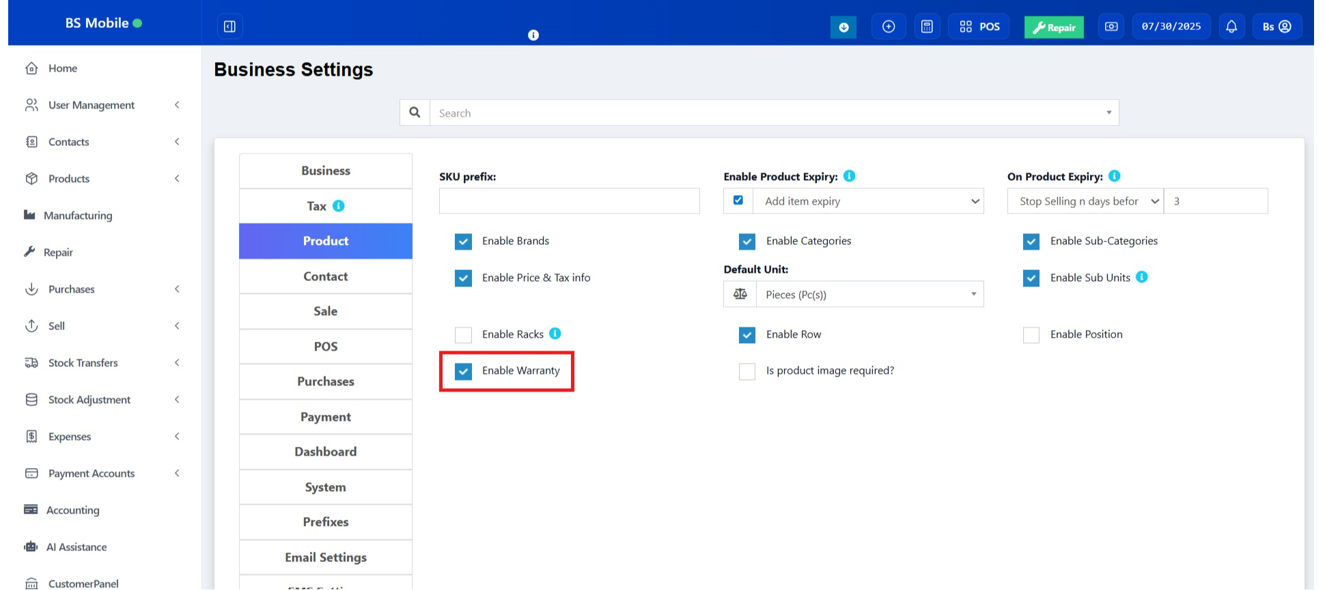
Task: Switch to the Prefixes settings tab
Action: click(326, 522)
